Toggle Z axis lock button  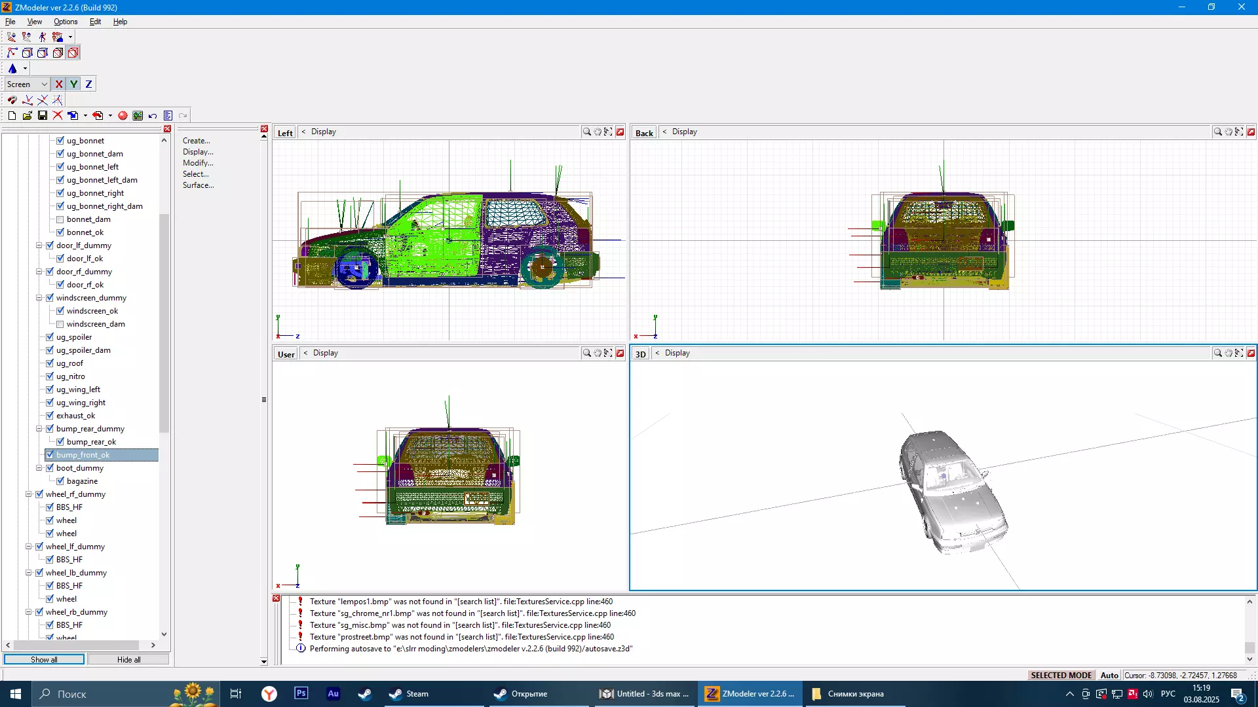(x=88, y=84)
